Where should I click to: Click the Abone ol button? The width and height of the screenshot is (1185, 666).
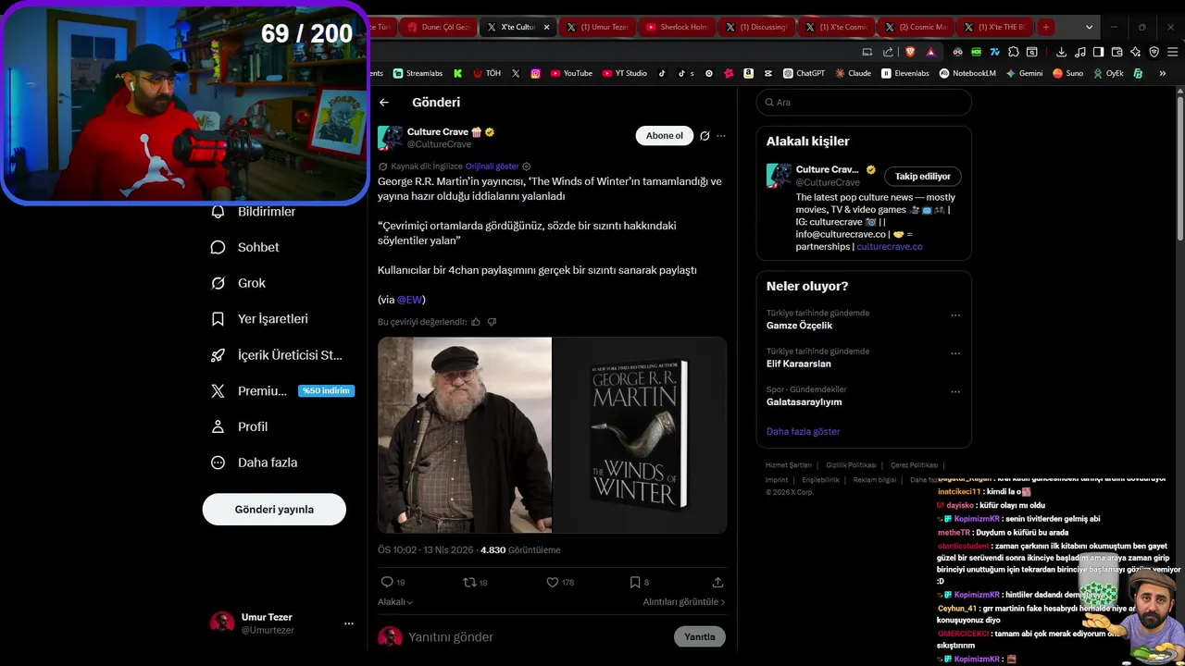pyautogui.click(x=665, y=136)
